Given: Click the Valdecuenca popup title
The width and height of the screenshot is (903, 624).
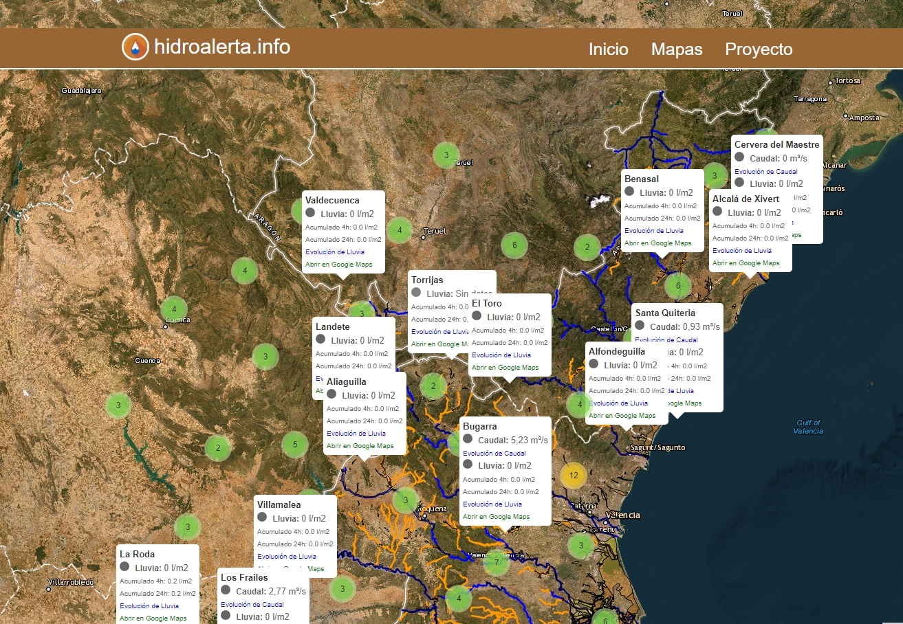Looking at the screenshot, I should [332, 200].
